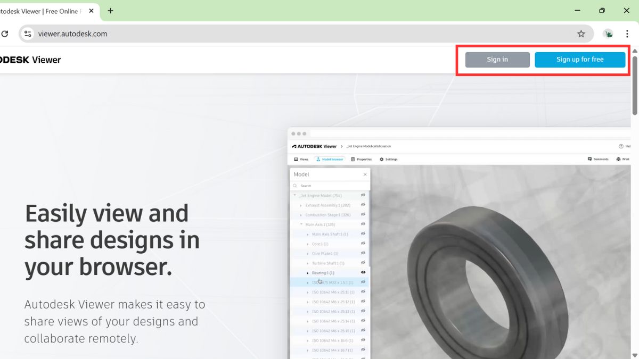
Task: Click the Bearing:1 label in the tree
Action: click(323, 273)
